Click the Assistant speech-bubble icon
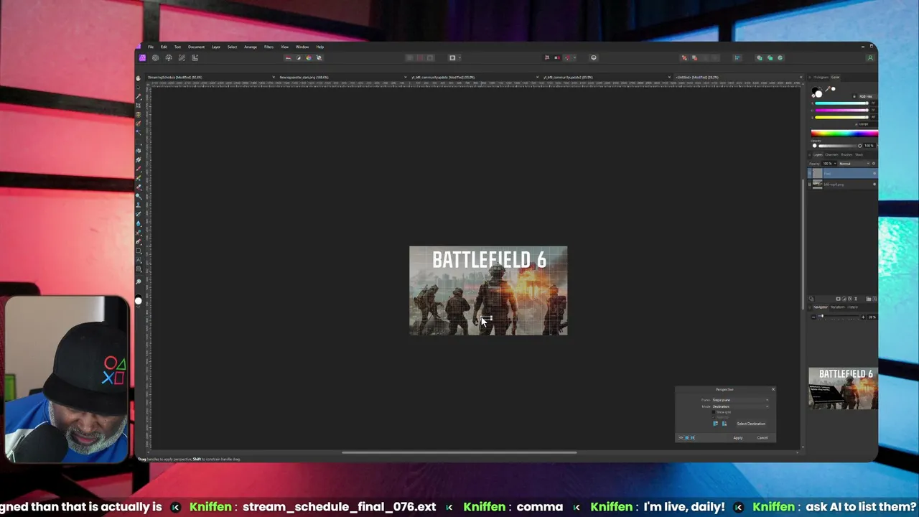Image resolution: width=919 pixels, height=517 pixels. 593,57
